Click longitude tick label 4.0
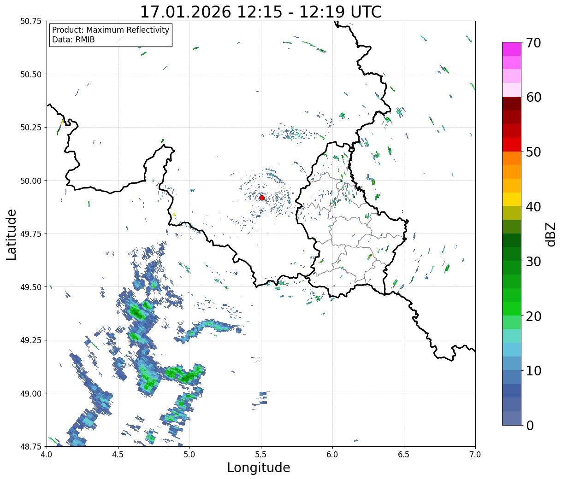 click(x=47, y=455)
